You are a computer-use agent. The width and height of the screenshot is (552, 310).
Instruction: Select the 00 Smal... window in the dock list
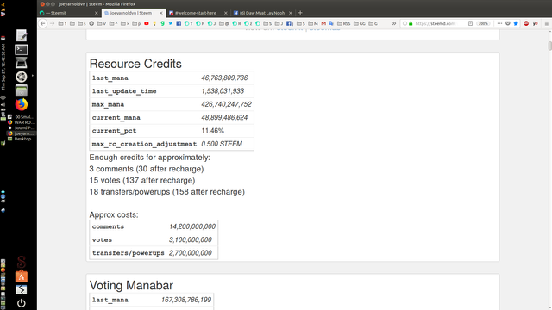coord(21,117)
